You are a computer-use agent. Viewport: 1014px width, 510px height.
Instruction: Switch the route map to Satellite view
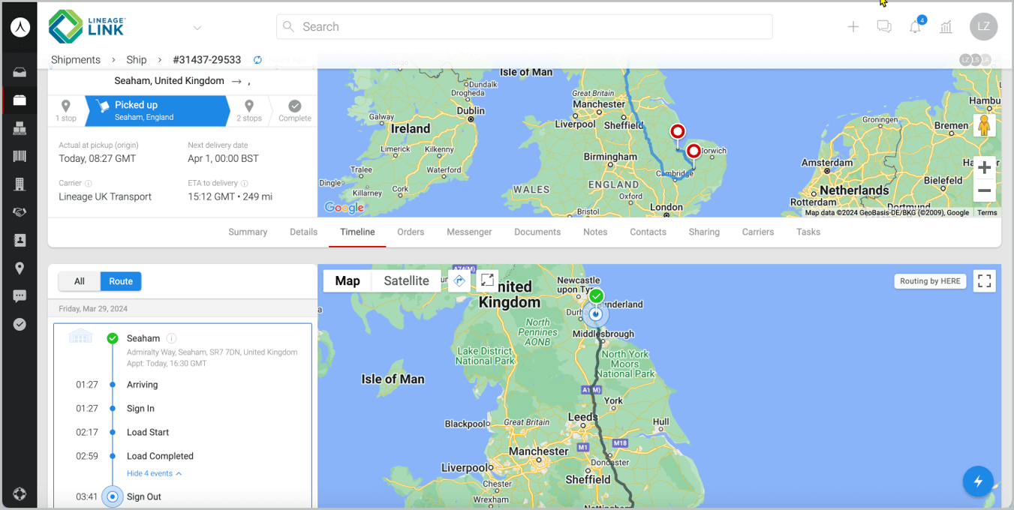pyautogui.click(x=406, y=280)
